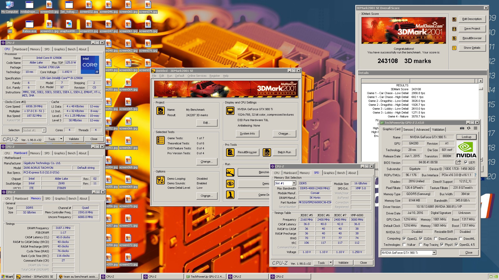Toggle Ray Tracing checkbox

pyautogui.click(x=421, y=244)
